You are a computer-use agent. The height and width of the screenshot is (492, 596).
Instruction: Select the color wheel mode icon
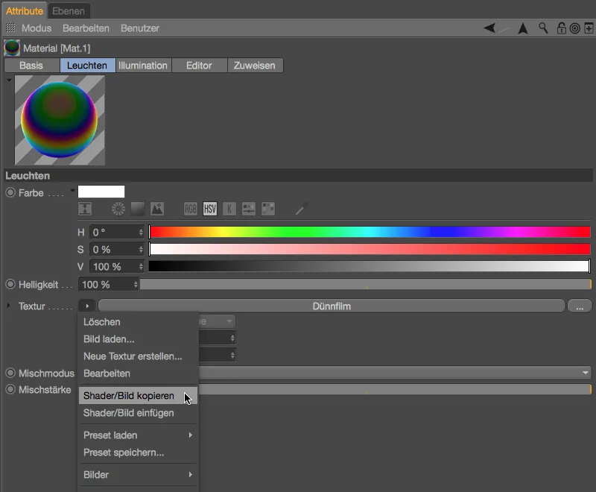118,209
